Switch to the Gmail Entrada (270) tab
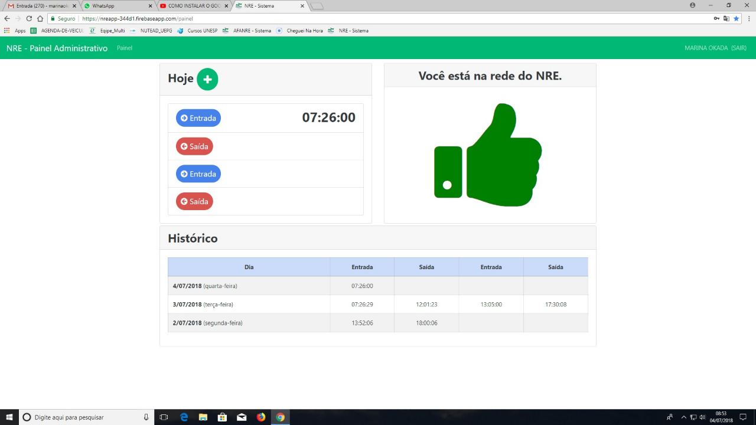 click(x=41, y=6)
